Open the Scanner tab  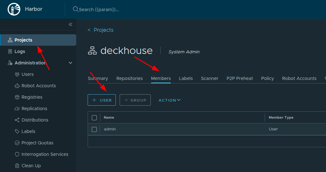pos(210,78)
